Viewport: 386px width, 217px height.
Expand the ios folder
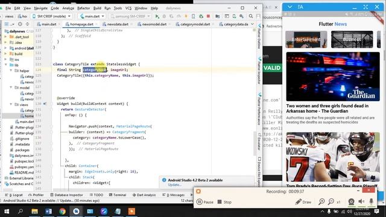5,60
